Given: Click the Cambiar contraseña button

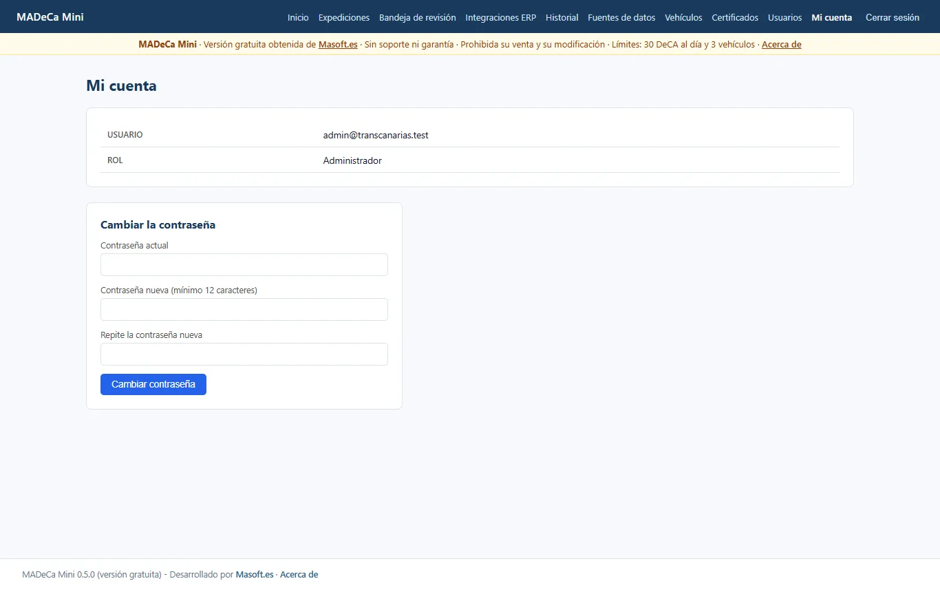Looking at the screenshot, I should point(153,384).
